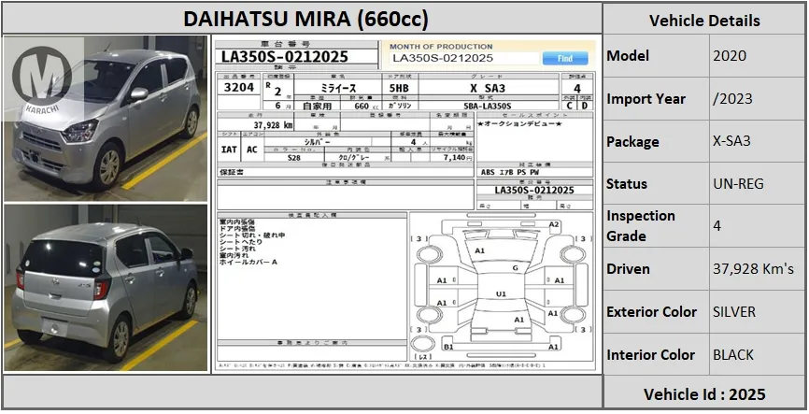Image resolution: width=809 pixels, height=414 pixels.
Task: Click the month of production chassis input field
Action: point(464,58)
